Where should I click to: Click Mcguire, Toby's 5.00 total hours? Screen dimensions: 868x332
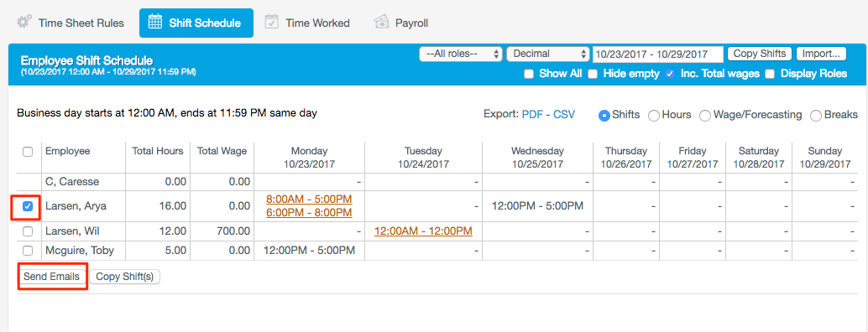(175, 251)
